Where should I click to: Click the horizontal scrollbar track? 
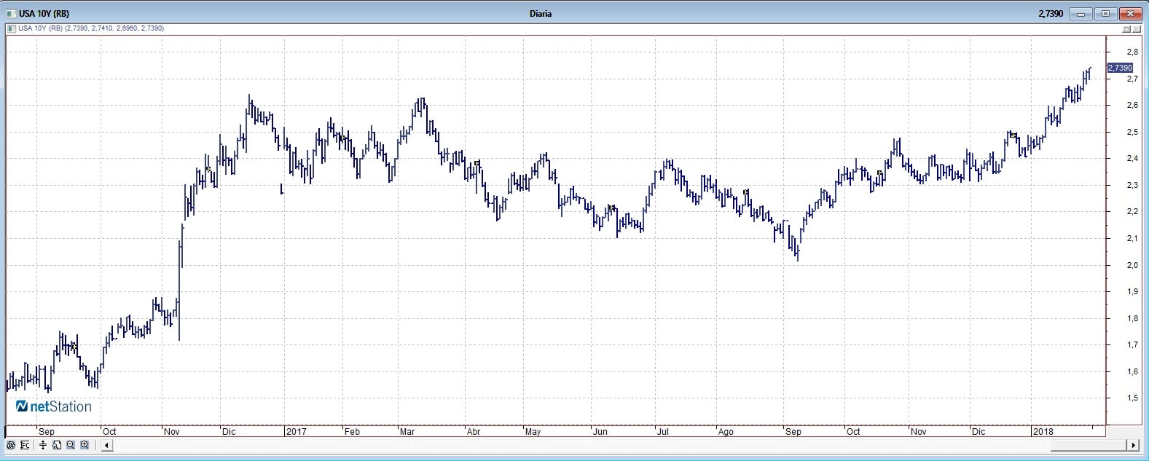click(619, 445)
